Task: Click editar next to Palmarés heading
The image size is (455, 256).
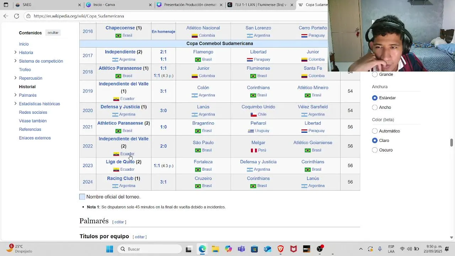Action: (x=119, y=222)
